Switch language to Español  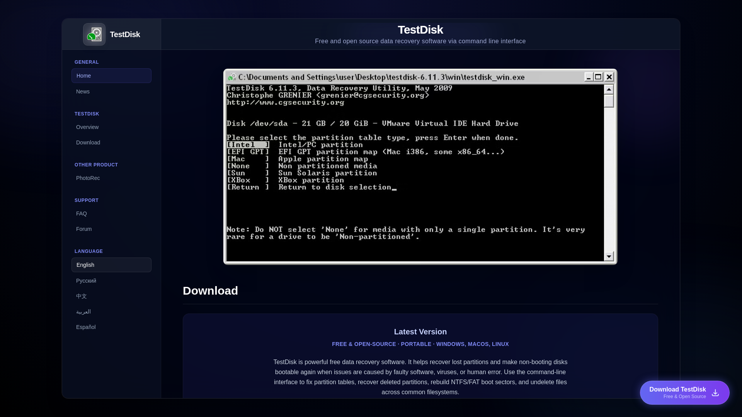[111, 327]
